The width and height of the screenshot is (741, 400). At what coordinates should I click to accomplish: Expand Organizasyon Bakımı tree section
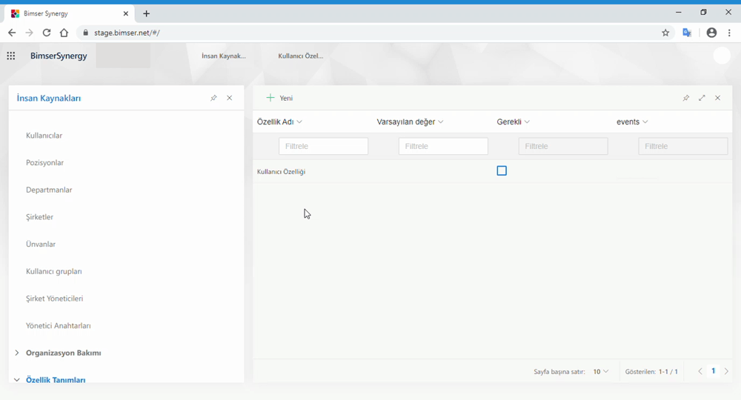[x=17, y=353]
